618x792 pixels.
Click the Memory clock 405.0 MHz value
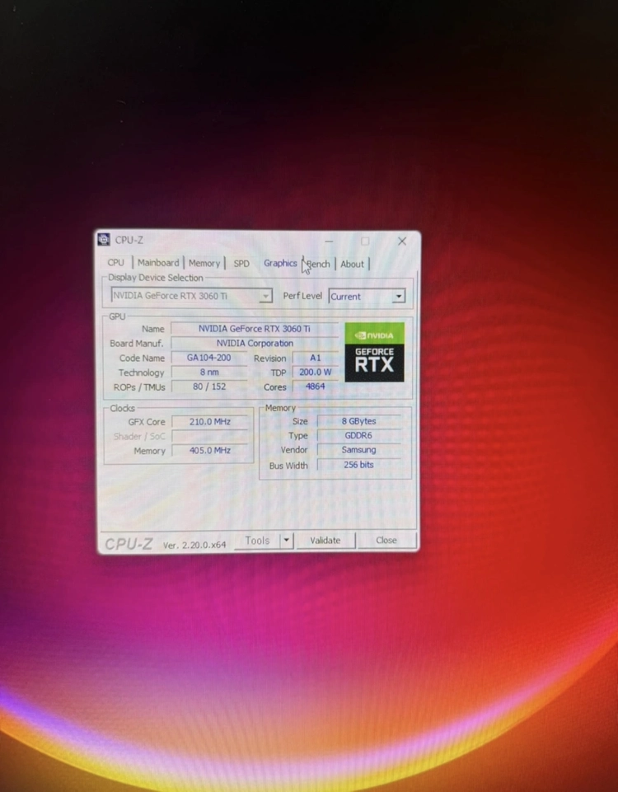click(x=209, y=451)
